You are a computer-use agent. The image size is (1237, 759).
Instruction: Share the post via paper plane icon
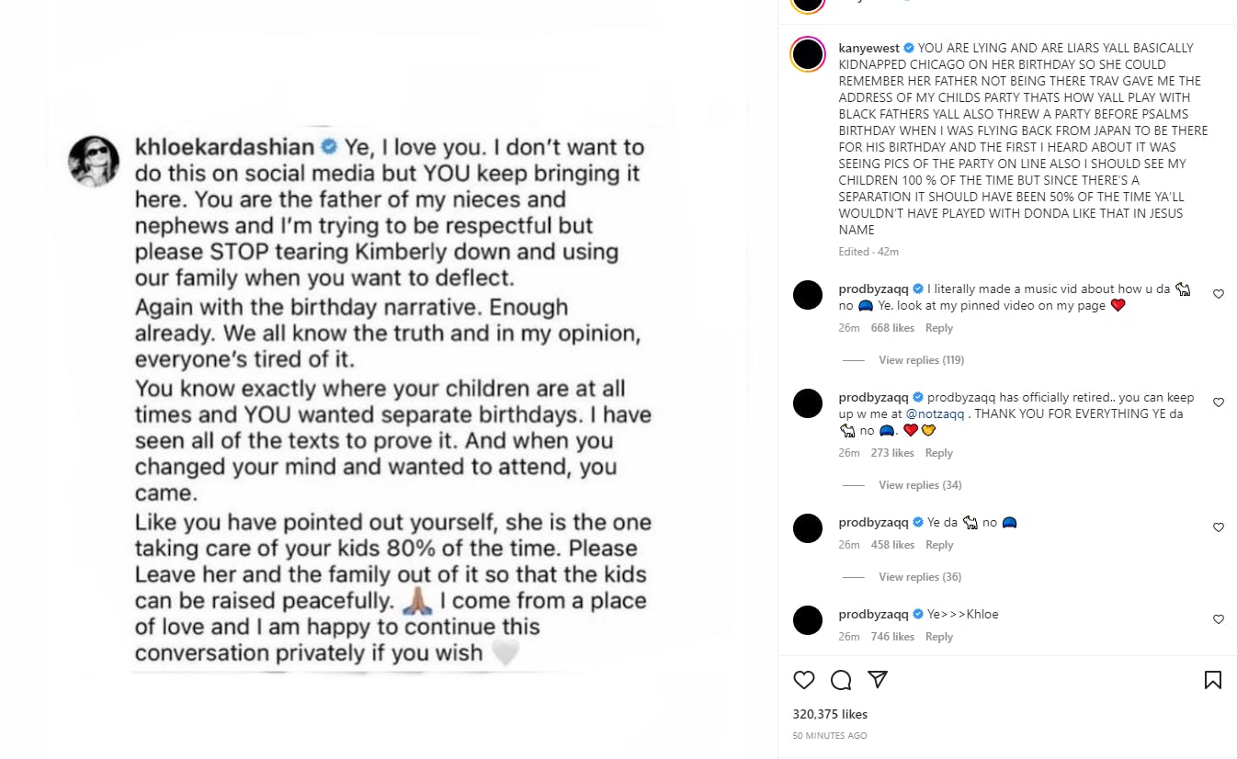[878, 680]
